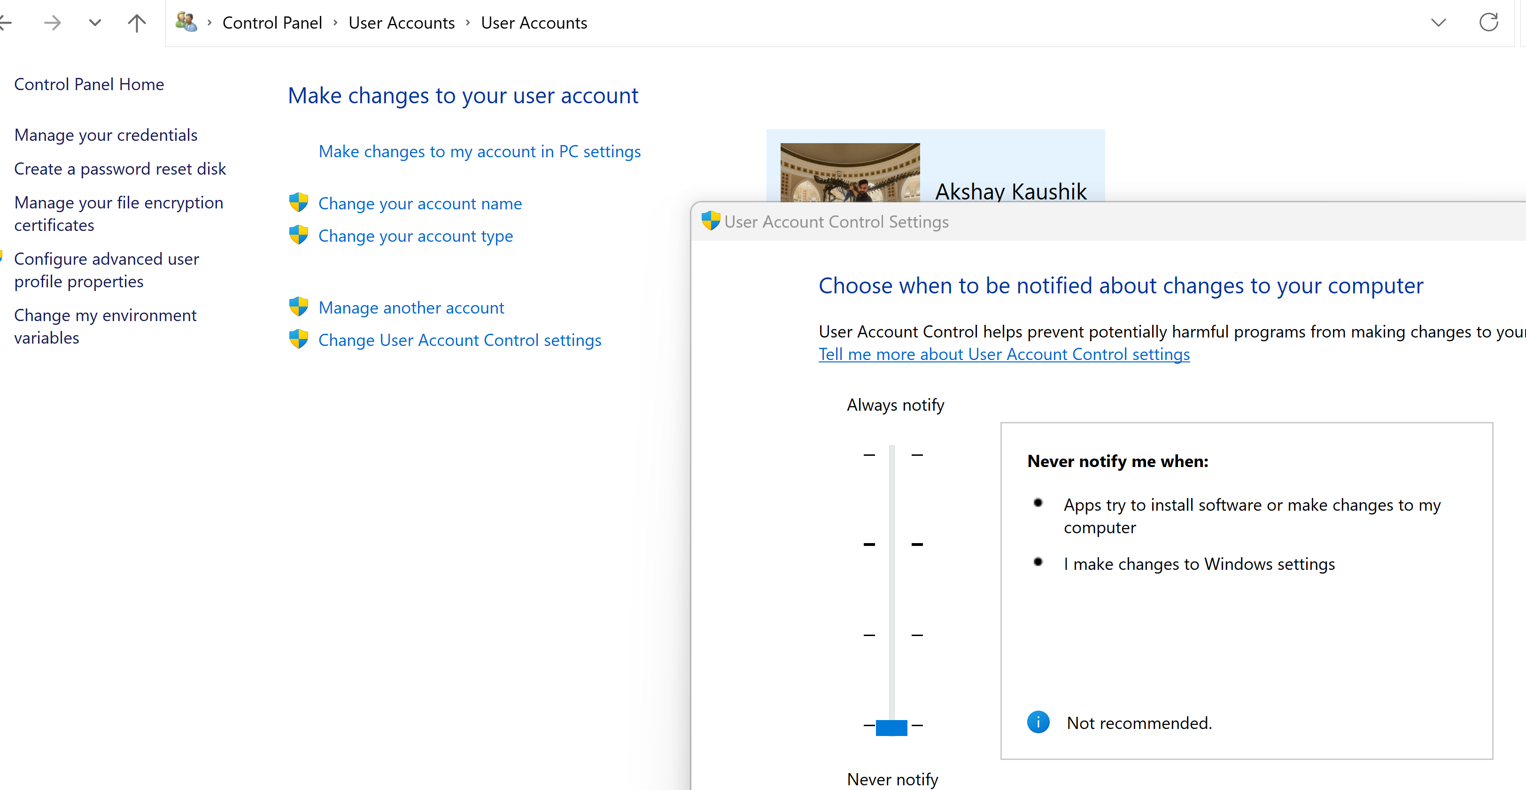Open Change my environment variables
This screenshot has height=790, width=1526.
(106, 326)
